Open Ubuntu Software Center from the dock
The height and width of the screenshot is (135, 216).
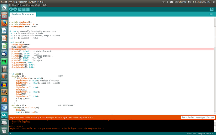[4, 100]
